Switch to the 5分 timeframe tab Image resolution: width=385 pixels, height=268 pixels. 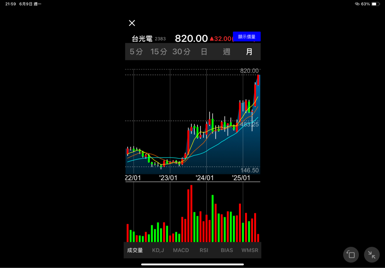(136, 52)
